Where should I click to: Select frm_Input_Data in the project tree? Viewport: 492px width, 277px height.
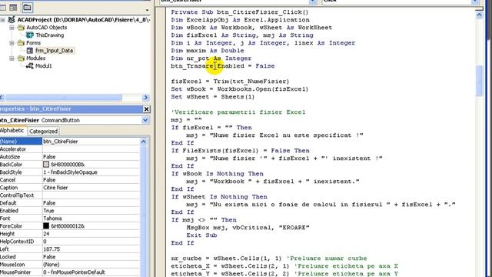(x=54, y=51)
